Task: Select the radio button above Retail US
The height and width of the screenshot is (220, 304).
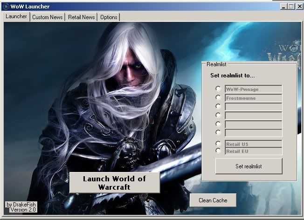Action: click(218, 132)
